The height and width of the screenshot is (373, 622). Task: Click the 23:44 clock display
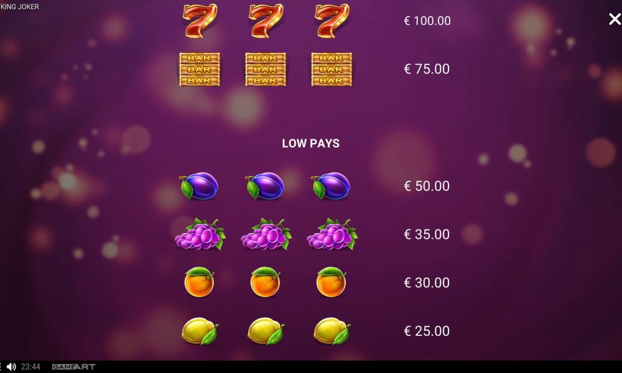click(30, 367)
